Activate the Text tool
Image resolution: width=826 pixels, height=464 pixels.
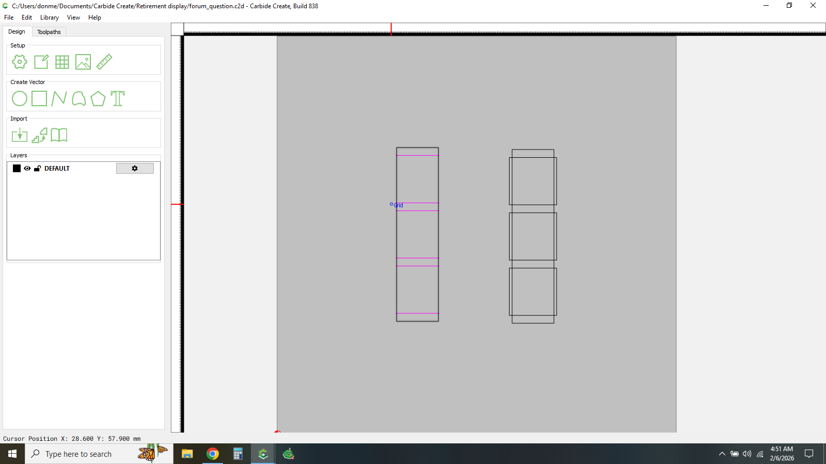tap(118, 98)
